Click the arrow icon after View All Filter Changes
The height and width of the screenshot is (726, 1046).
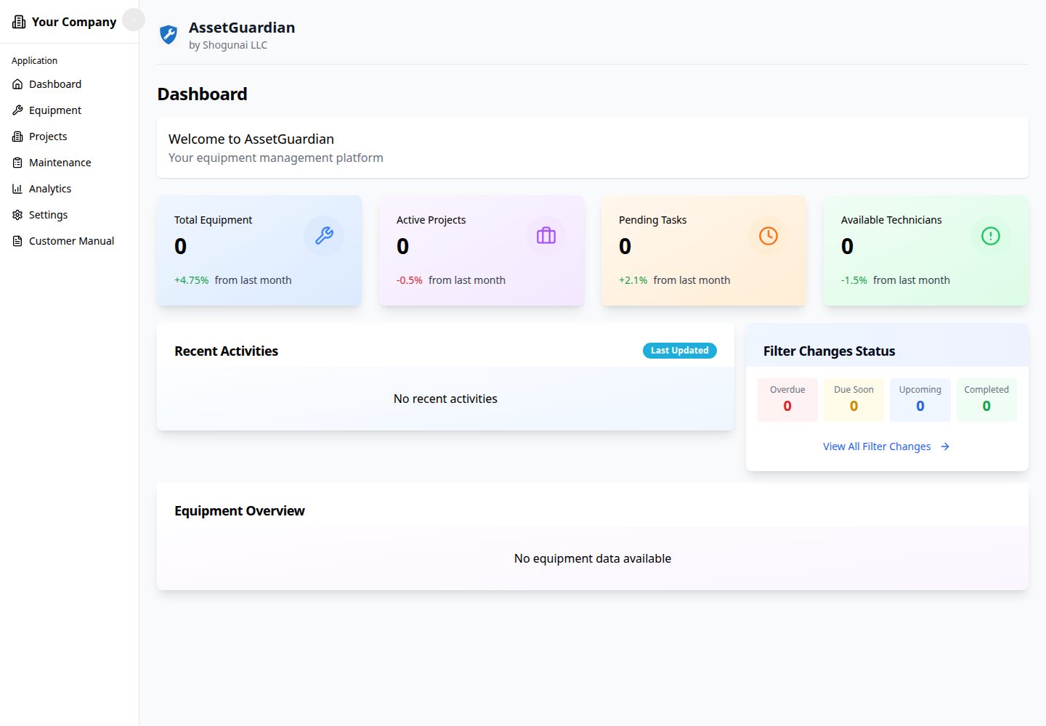pos(945,446)
